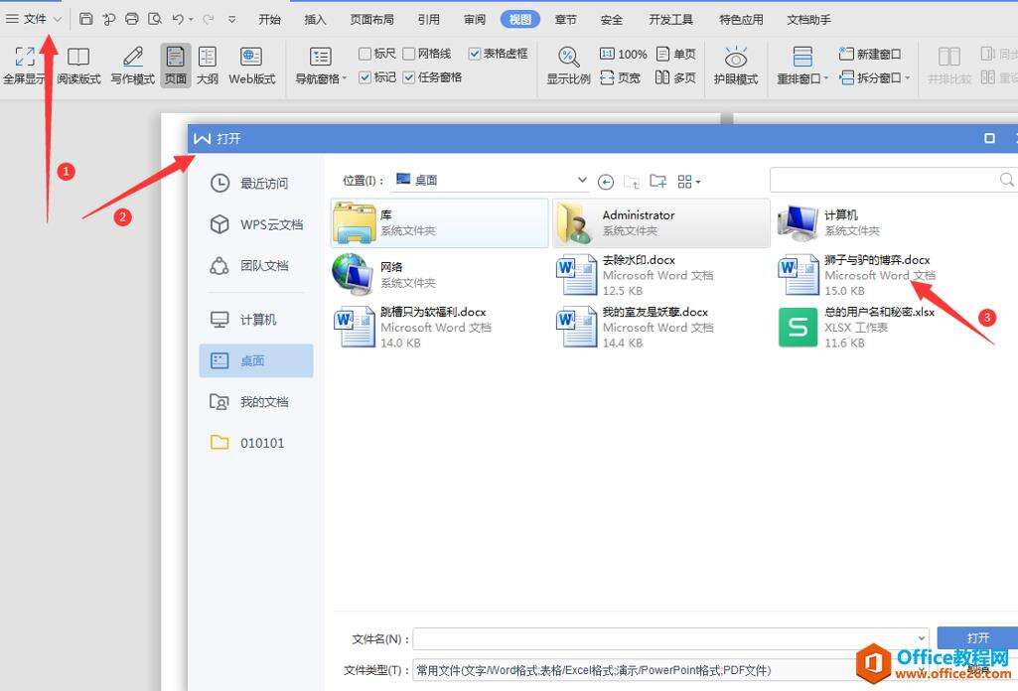Switch to the 插入 ribbon tab

(315, 18)
